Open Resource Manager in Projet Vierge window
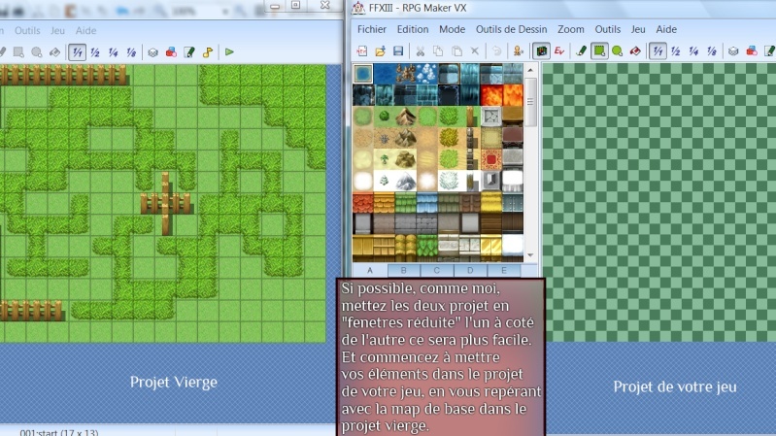This screenshot has width=776, height=436. point(171,52)
